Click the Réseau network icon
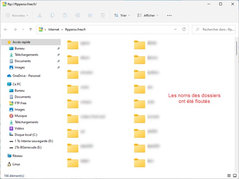The width and height of the screenshot is (239, 179). tap(9, 156)
